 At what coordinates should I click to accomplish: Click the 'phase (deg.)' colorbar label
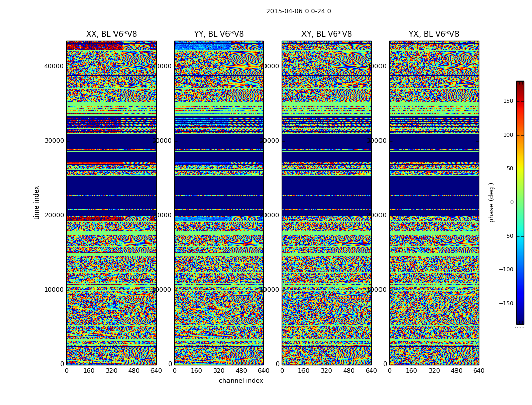(491, 202)
